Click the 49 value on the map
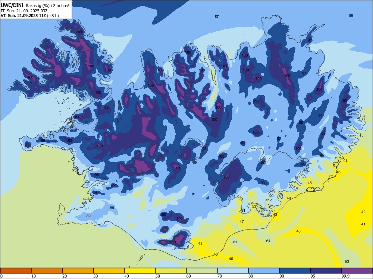373x279 pixels. pyautogui.click(x=289, y=198)
